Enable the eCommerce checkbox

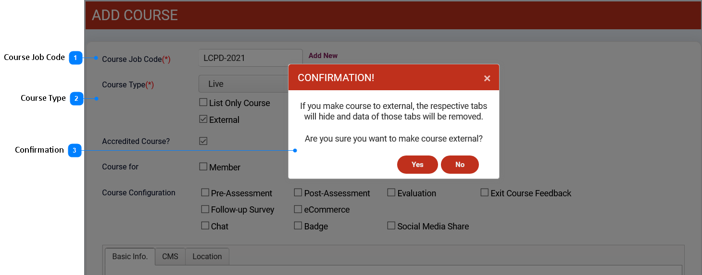pyautogui.click(x=298, y=209)
